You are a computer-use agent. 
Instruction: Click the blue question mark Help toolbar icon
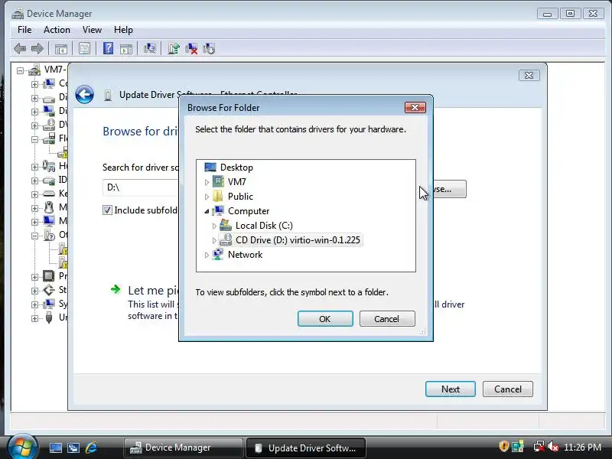[x=108, y=48]
